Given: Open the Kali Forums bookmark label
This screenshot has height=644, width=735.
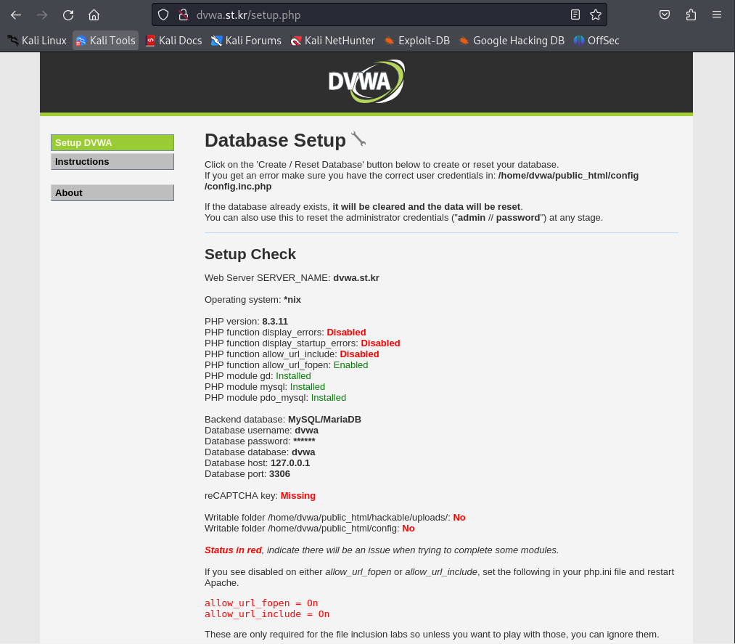Looking at the screenshot, I should (x=253, y=41).
